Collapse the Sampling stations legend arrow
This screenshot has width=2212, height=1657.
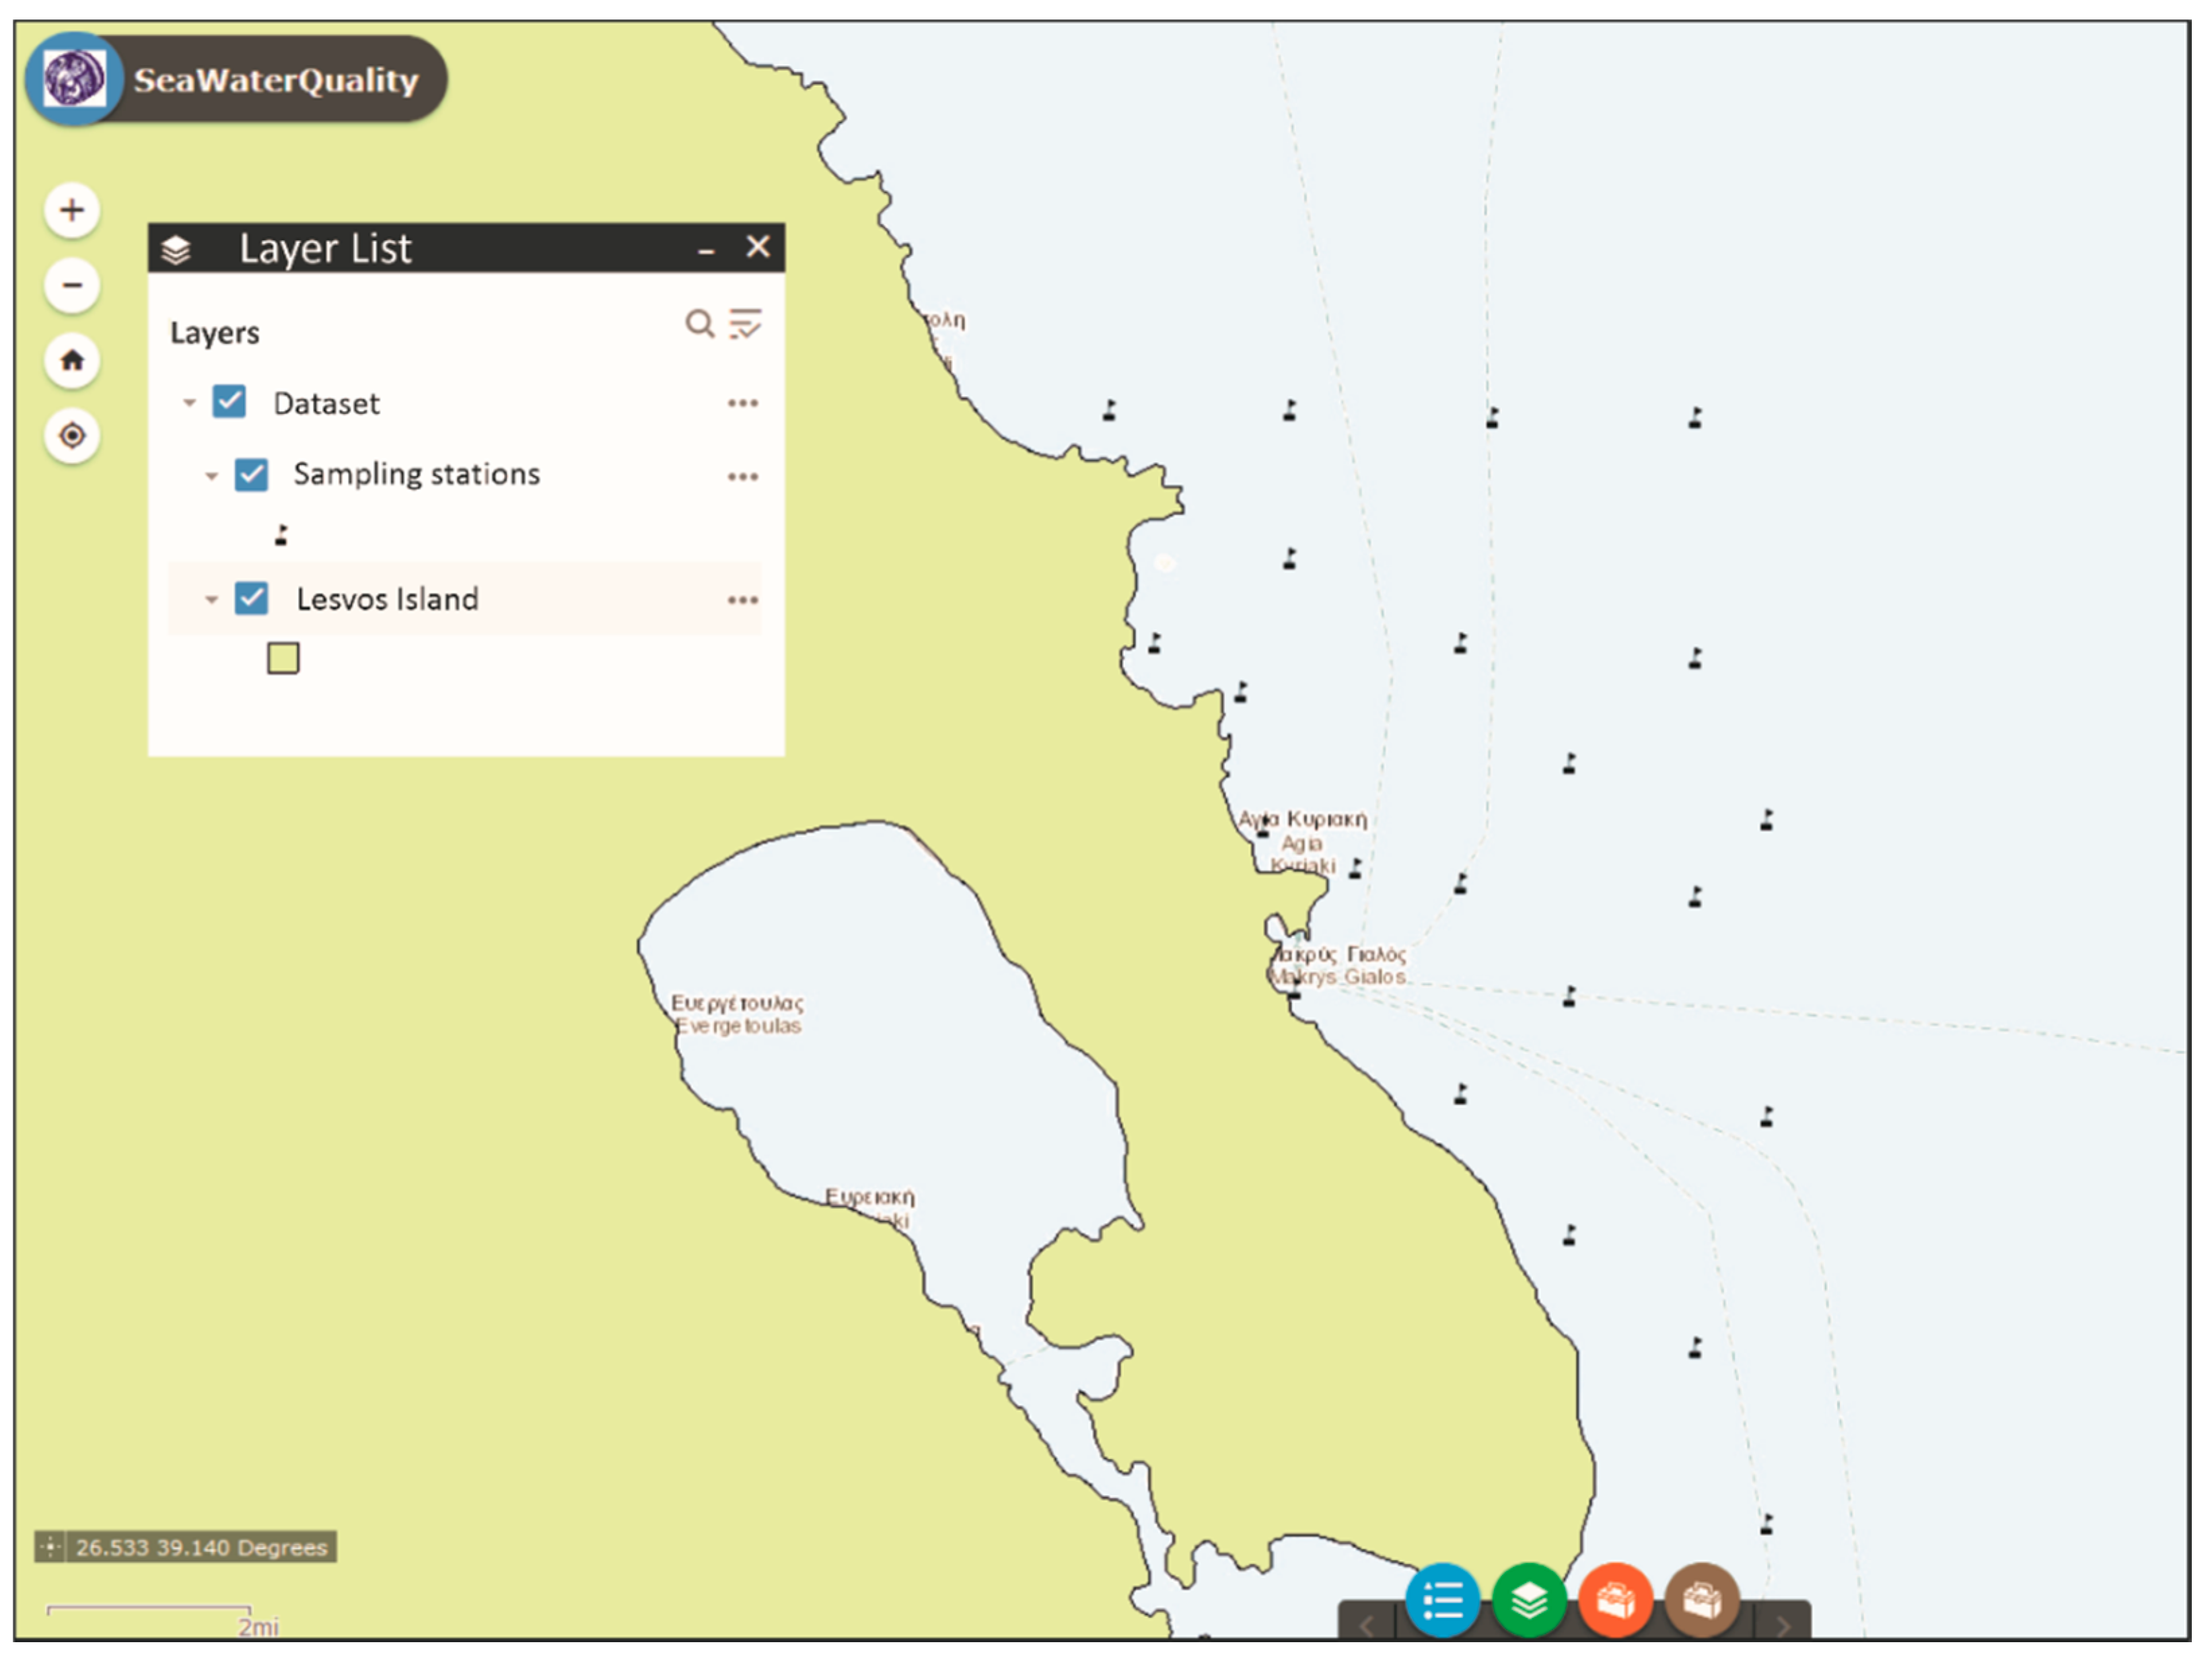click(211, 476)
